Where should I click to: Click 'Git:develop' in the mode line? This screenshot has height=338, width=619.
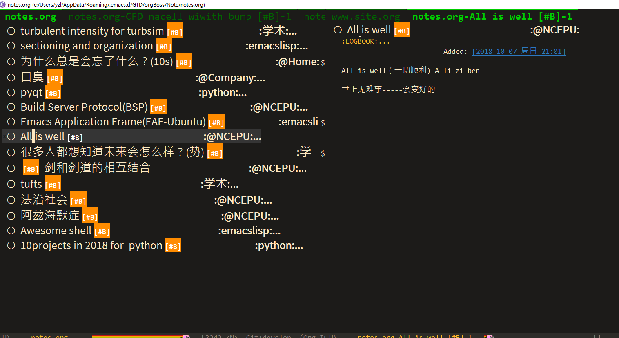pyautogui.click(x=269, y=336)
